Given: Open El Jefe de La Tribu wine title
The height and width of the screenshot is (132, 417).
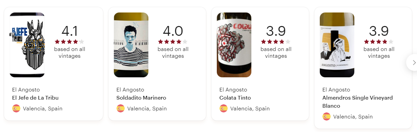Looking at the screenshot, I should click(35, 98).
